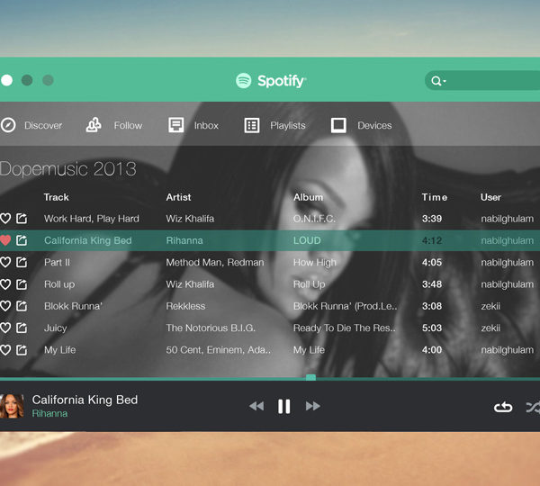Open the LOUD album link
This screenshot has height=486, width=540.
pos(307,240)
